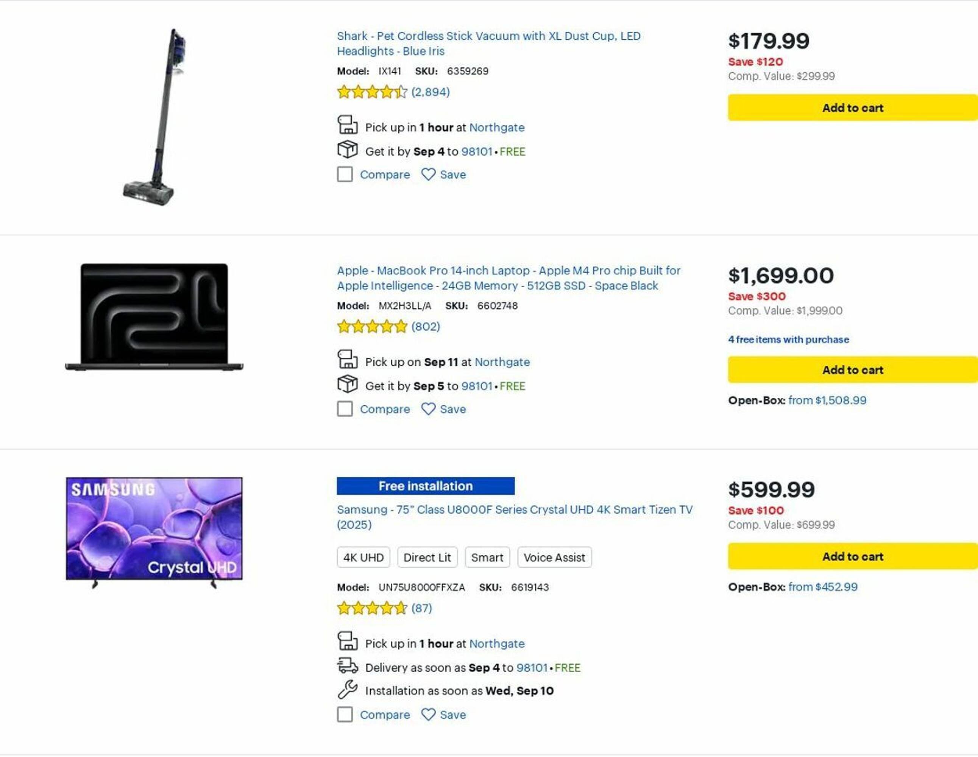The height and width of the screenshot is (757, 978).
Task: Click star rating for Samsung TV
Action: point(372,608)
